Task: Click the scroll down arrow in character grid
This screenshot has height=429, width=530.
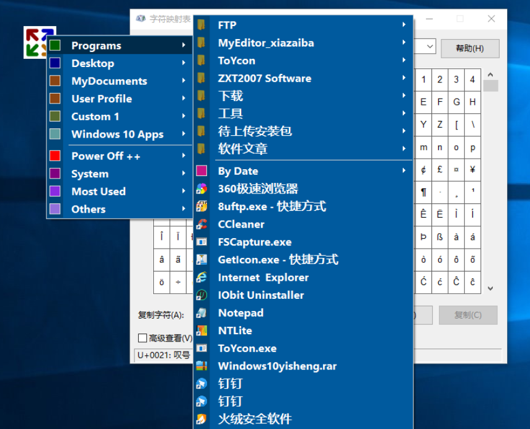Action: tap(490, 288)
